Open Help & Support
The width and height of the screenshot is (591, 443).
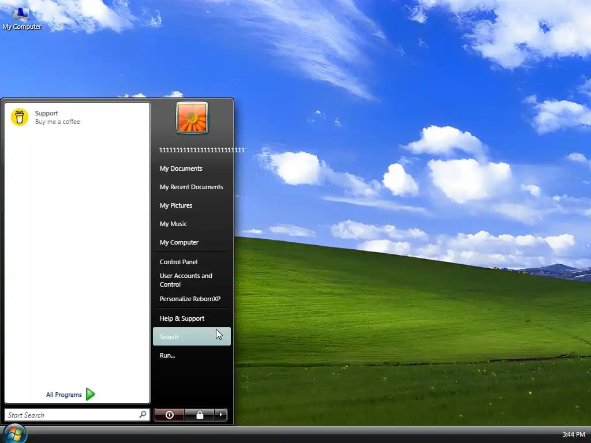click(192, 318)
